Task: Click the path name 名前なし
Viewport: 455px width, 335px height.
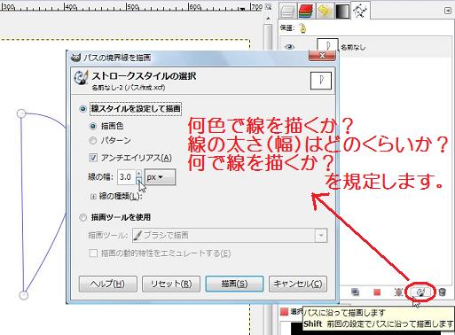Action: point(353,47)
